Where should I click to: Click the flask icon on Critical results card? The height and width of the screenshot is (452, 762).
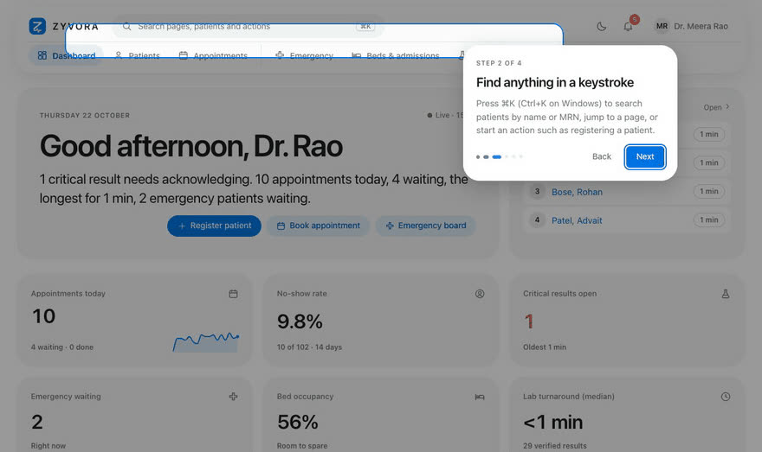pyautogui.click(x=726, y=294)
